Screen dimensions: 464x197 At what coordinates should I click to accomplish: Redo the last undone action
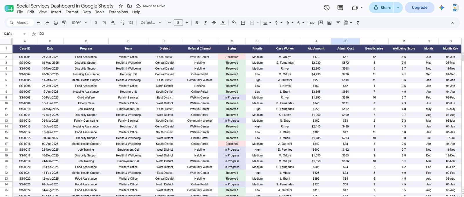click(x=47, y=23)
